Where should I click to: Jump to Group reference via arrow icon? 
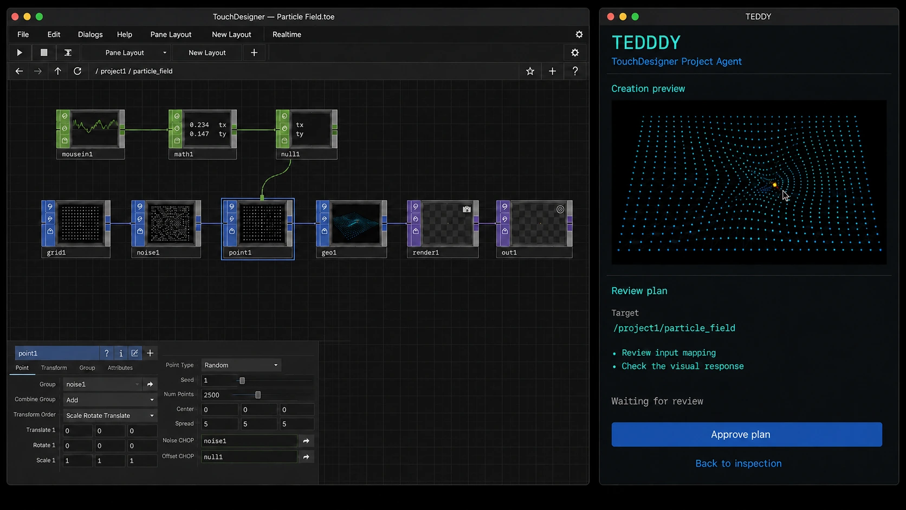tap(150, 384)
